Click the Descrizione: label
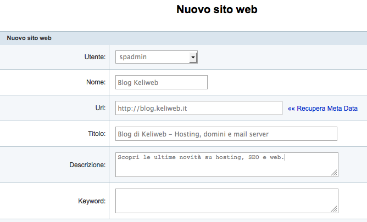 87,164
